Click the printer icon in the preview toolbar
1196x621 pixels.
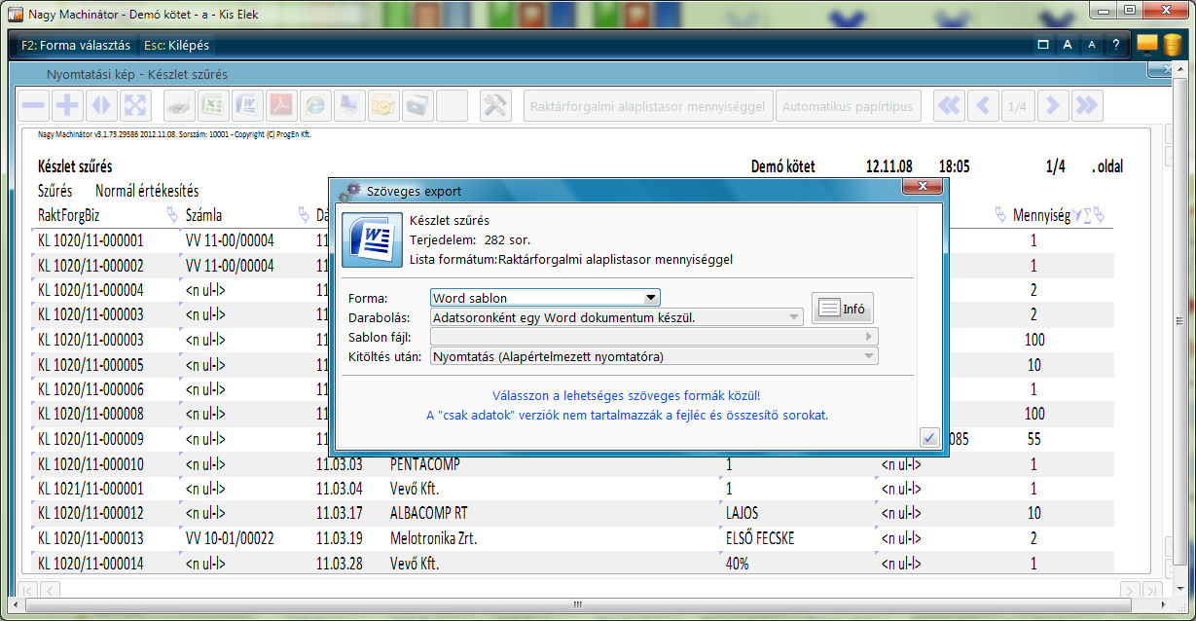tap(180, 105)
